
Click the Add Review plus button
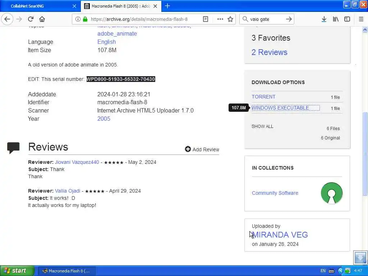pos(202,149)
